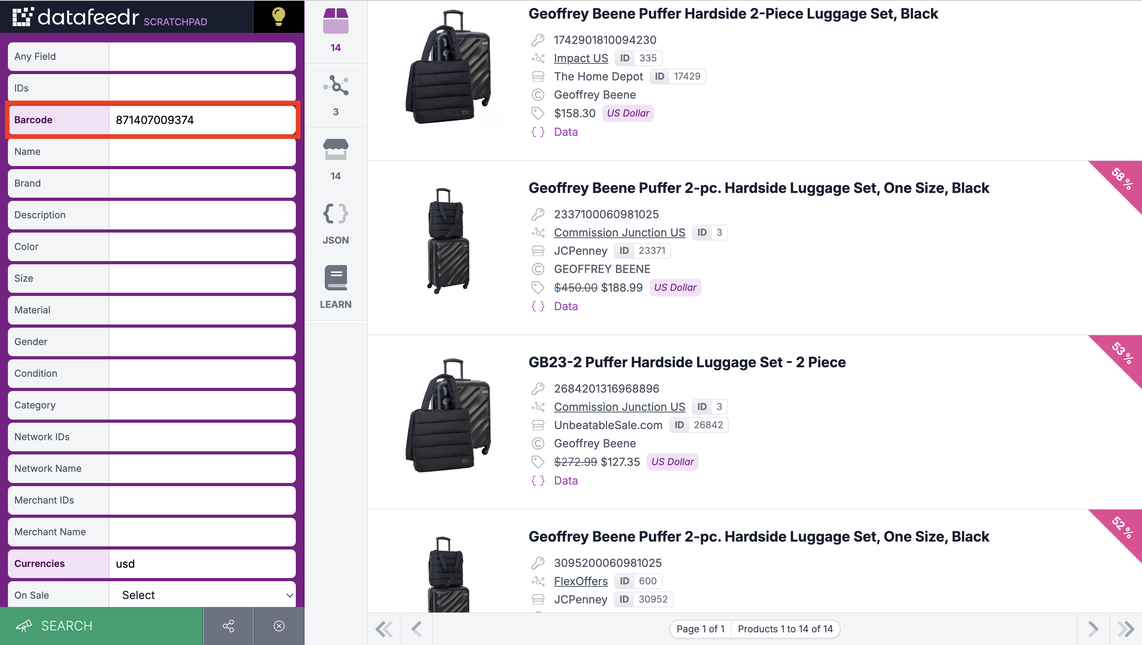
Task: Click the JCPenney luggage set thumbnail
Action: pos(448,241)
